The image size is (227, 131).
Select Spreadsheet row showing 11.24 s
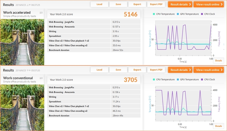coord(94,102)
